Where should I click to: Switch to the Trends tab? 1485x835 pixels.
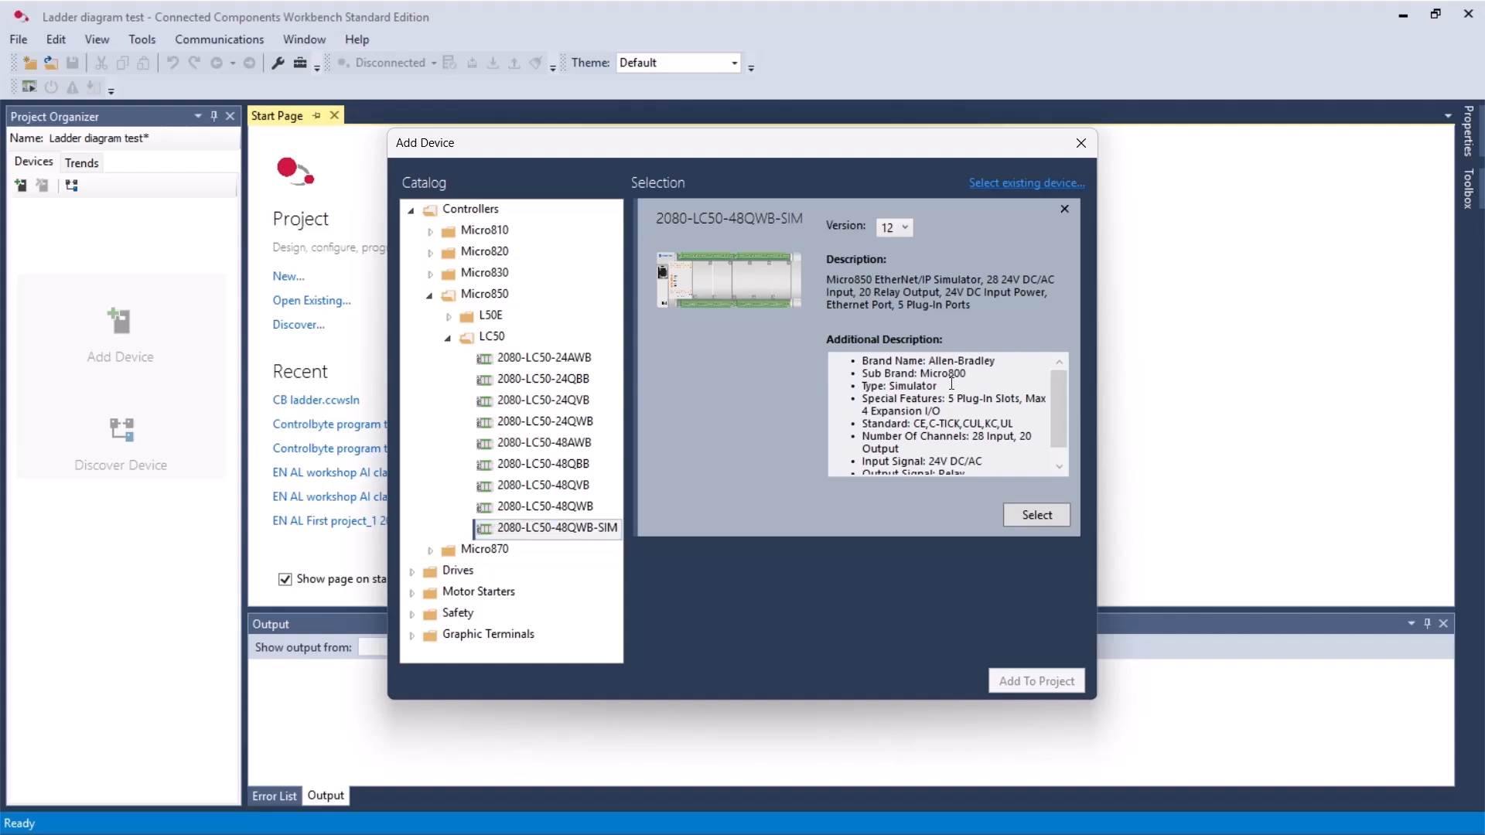tap(82, 162)
